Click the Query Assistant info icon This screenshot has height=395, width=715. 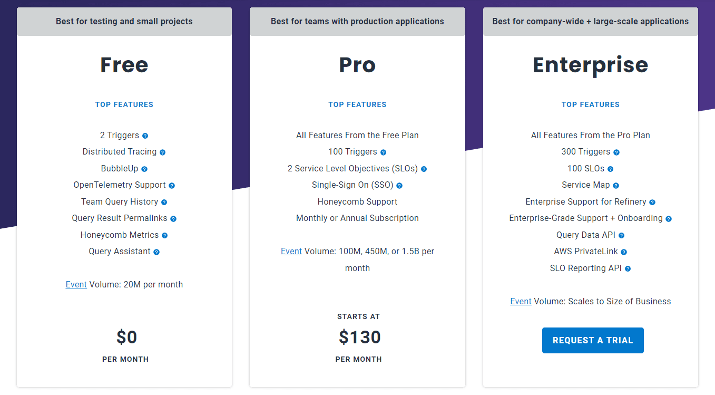point(156,252)
